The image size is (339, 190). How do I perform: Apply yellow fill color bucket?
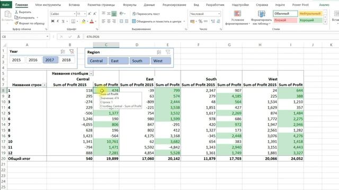84,21
